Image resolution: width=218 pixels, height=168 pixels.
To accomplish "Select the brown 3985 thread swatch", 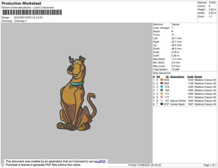I will tap(162, 83).
